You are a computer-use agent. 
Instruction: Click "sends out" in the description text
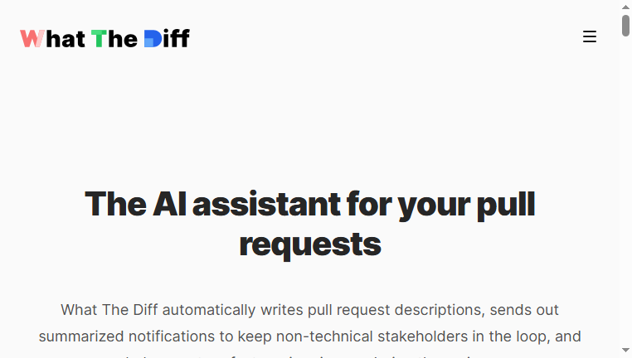pyautogui.click(x=524, y=310)
